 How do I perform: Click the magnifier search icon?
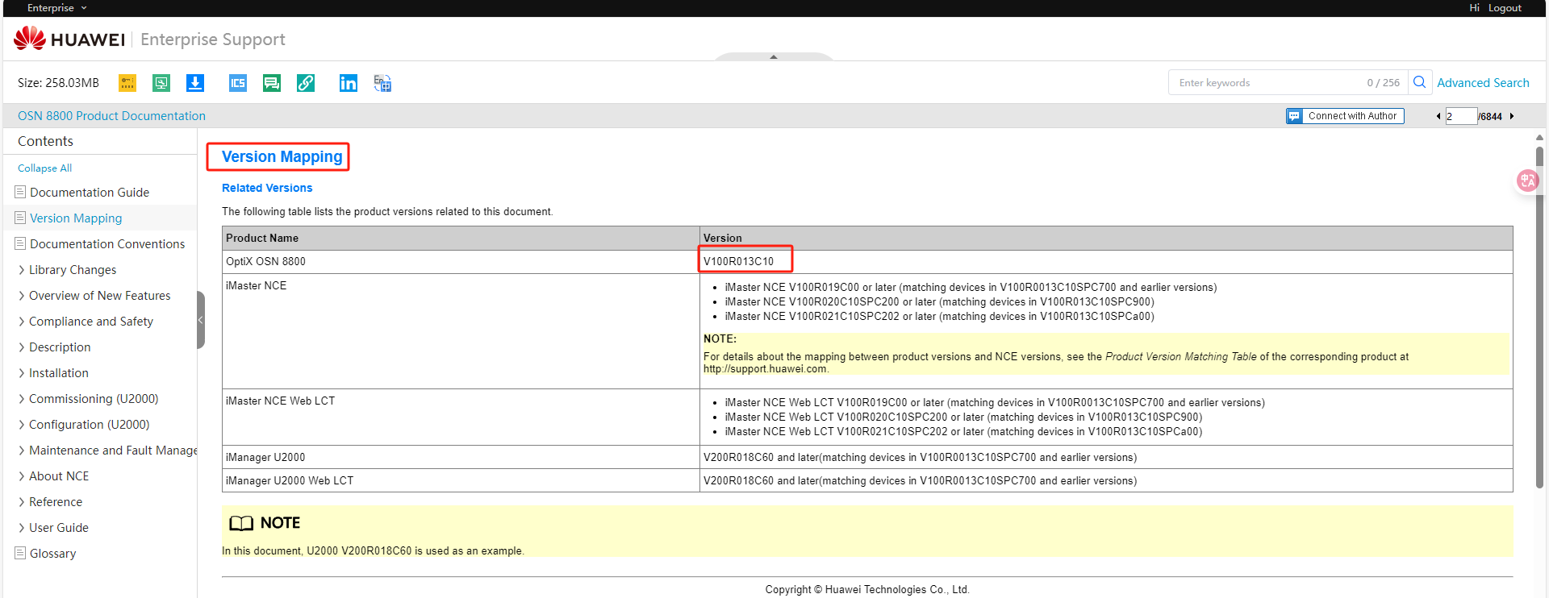pos(1420,82)
